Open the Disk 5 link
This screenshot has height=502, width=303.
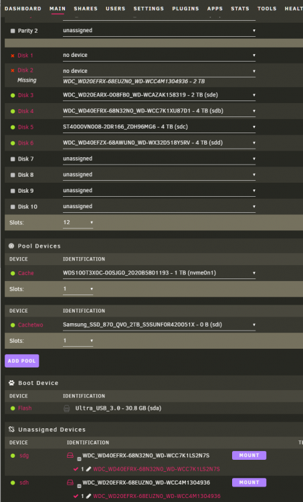coord(25,127)
